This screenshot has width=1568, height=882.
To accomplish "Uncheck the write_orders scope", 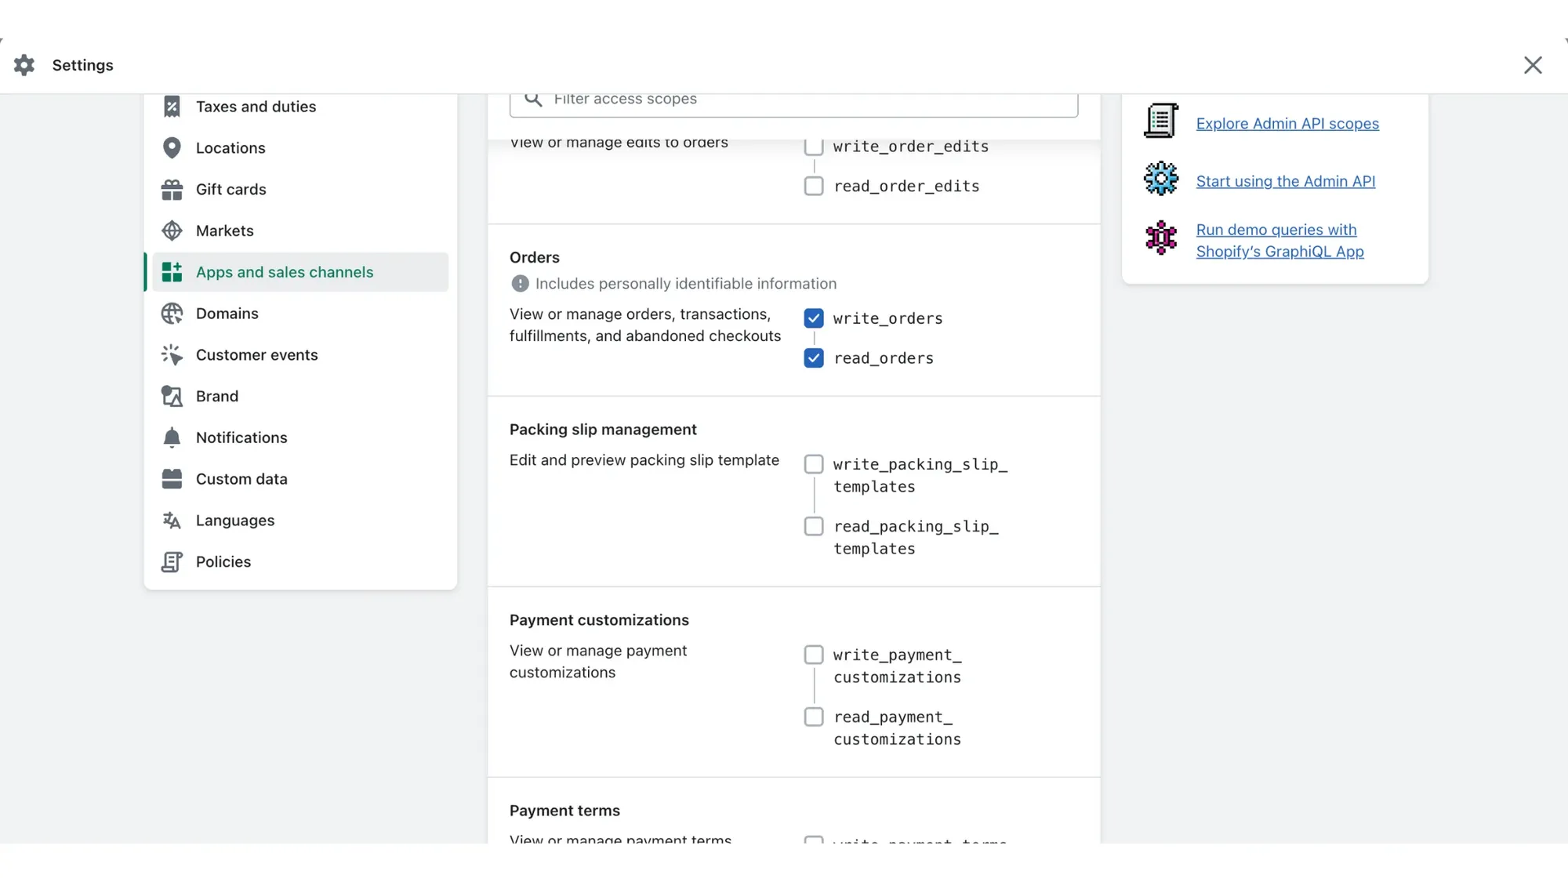I will 814,318.
